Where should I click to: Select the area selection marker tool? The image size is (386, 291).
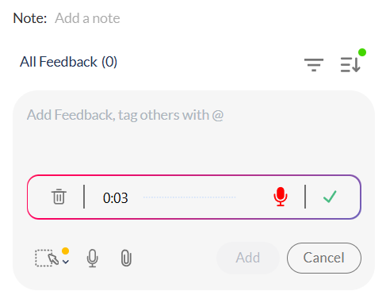tap(47, 258)
